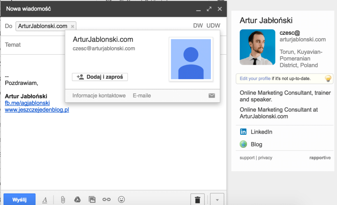
Task: Expand compose window to full screen
Action: coord(209,9)
